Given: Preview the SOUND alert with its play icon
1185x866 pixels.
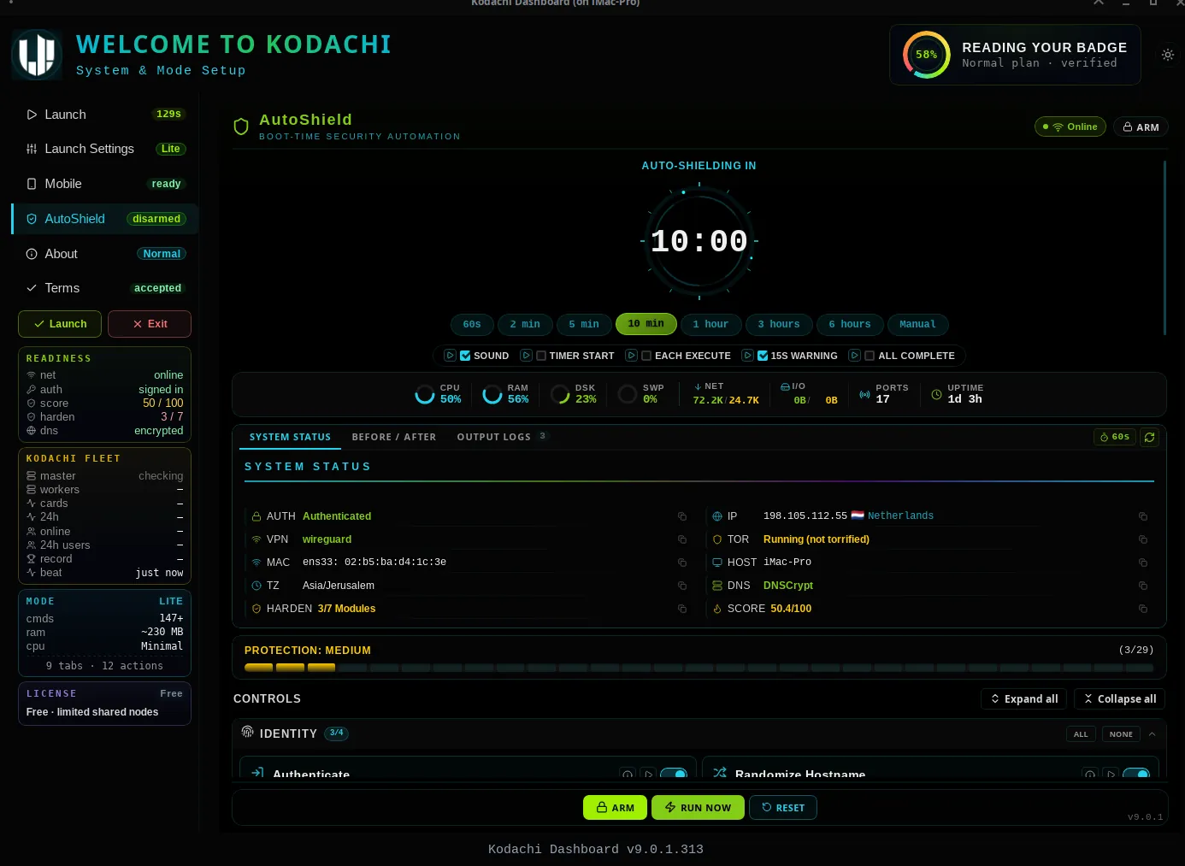Looking at the screenshot, I should [450, 356].
